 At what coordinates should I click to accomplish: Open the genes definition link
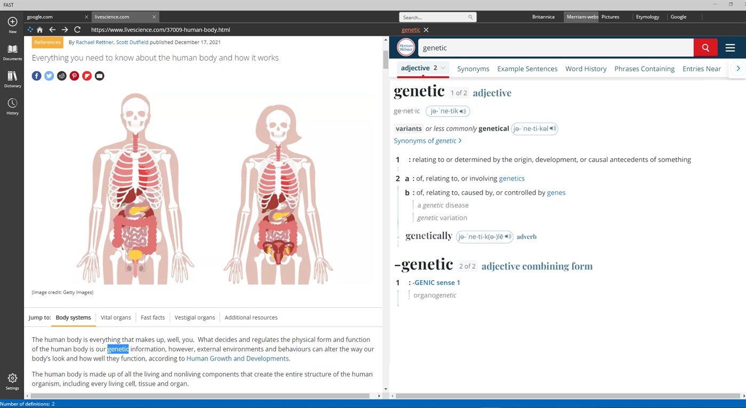click(x=556, y=193)
